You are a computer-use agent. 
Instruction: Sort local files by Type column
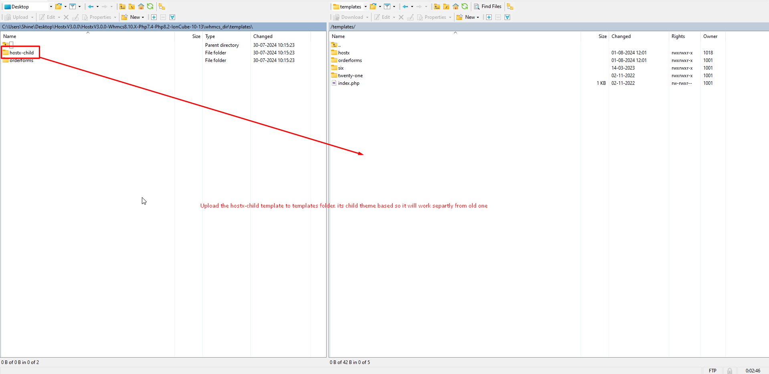point(210,36)
